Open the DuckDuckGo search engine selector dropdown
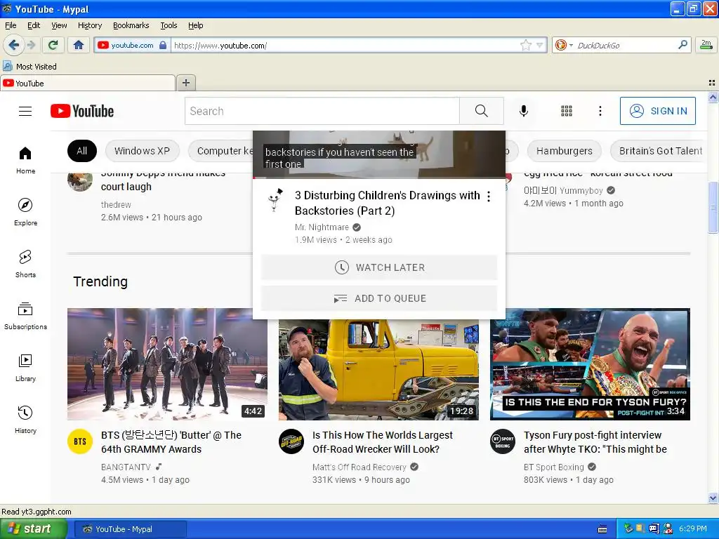The width and height of the screenshot is (719, 539). pos(564,45)
